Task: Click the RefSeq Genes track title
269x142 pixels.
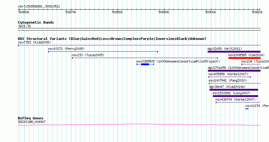Action: (31, 118)
